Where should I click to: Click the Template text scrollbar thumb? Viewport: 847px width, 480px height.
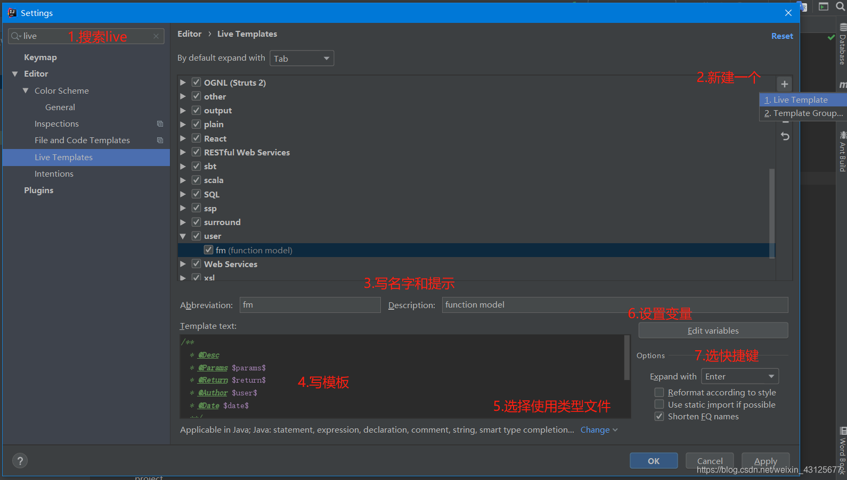627,358
